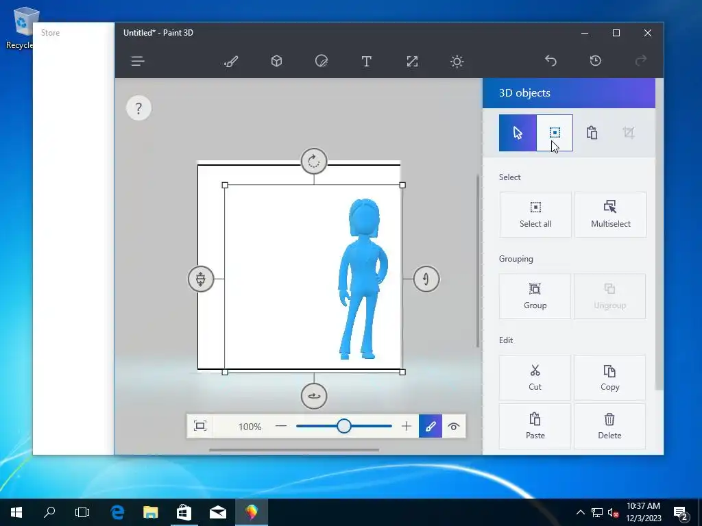Click the Redo arrow
This screenshot has width=702, height=526.
point(641,60)
